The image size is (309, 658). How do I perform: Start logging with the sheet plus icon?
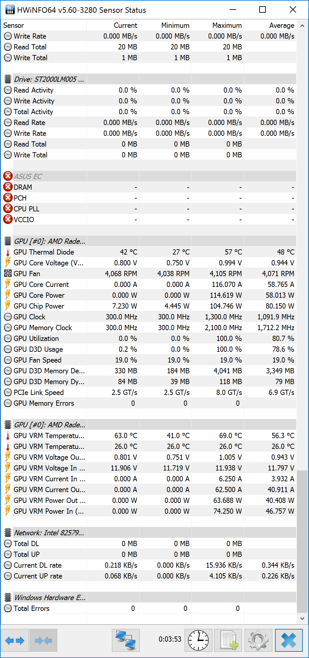[x=228, y=640]
